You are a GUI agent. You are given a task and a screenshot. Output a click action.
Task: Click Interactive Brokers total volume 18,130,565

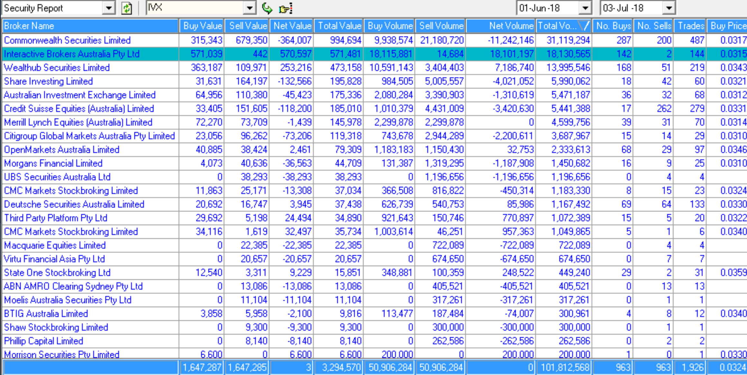pyautogui.click(x=568, y=54)
